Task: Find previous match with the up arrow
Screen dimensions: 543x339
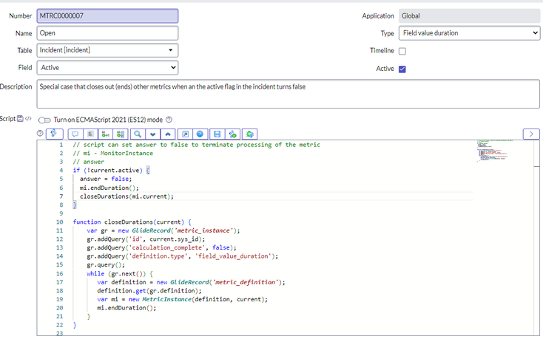Action: pos(168,134)
